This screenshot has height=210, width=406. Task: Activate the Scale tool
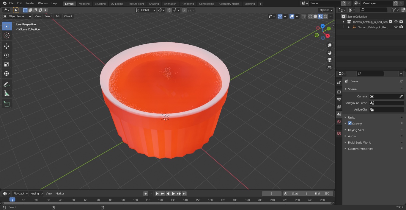point(7,64)
